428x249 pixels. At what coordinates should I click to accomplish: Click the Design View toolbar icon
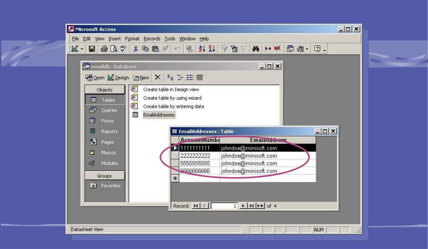point(74,49)
